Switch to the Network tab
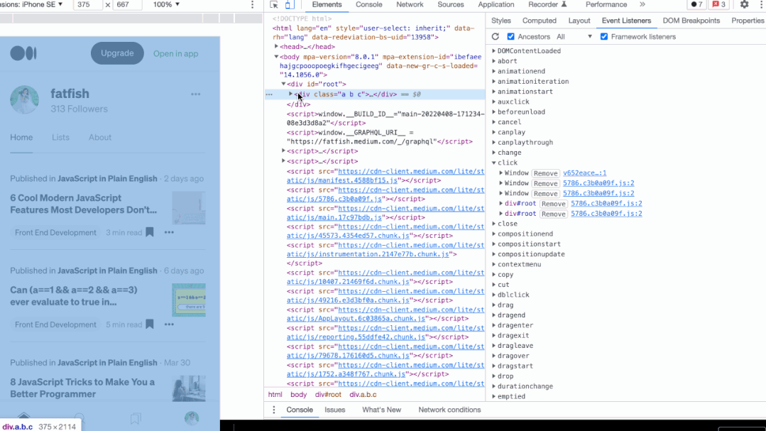 [x=410, y=4]
